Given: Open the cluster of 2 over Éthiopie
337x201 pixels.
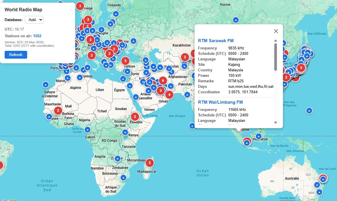Looking at the screenshot, I should pyautogui.click(x=135, y=117).
